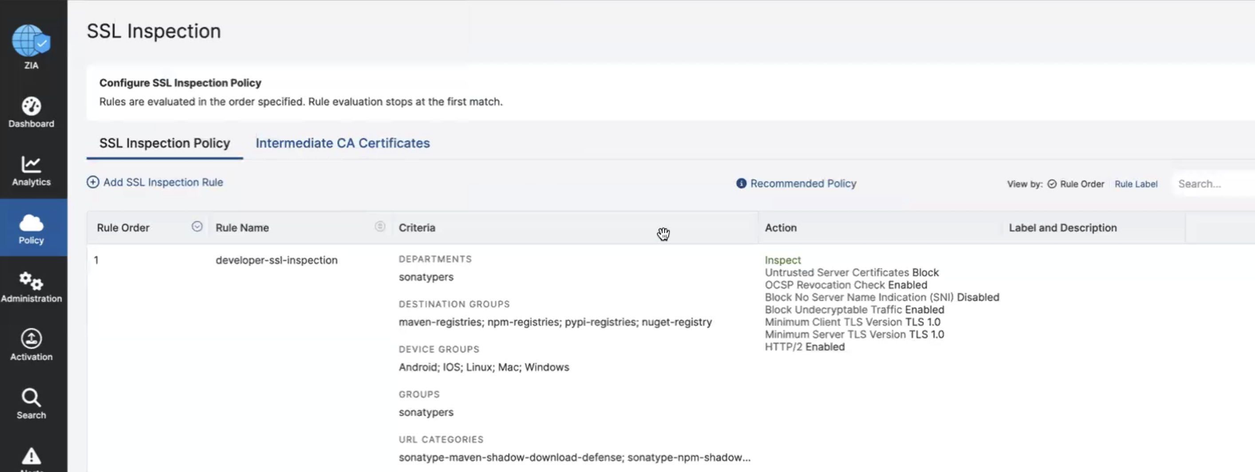Viewport: 1255px width, 472px height.
Task: Open the Recommended Policy link
Action: point(803,184)
